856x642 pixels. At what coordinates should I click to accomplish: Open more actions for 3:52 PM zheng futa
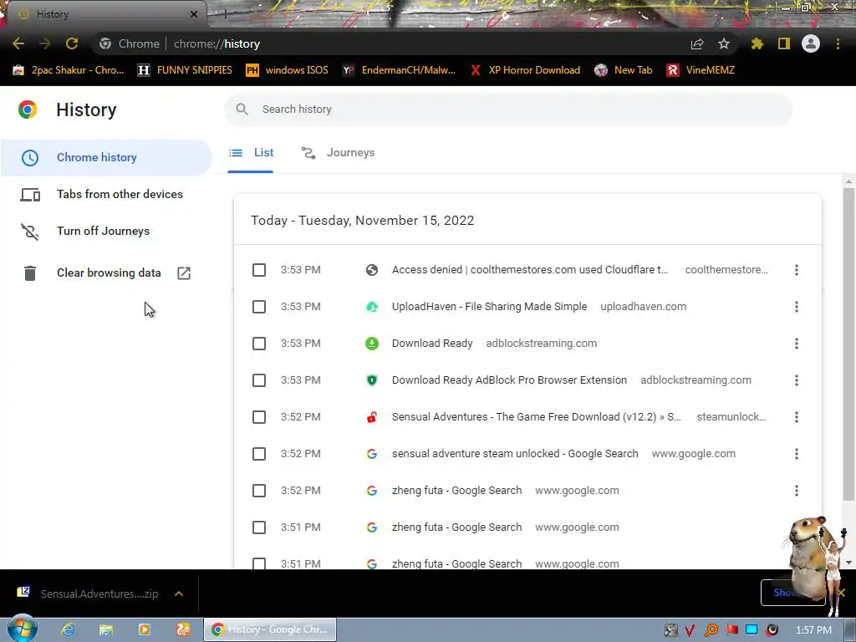797,491
